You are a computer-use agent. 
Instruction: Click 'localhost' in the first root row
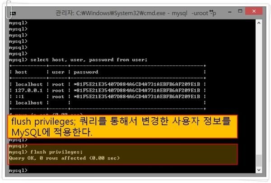29,84
